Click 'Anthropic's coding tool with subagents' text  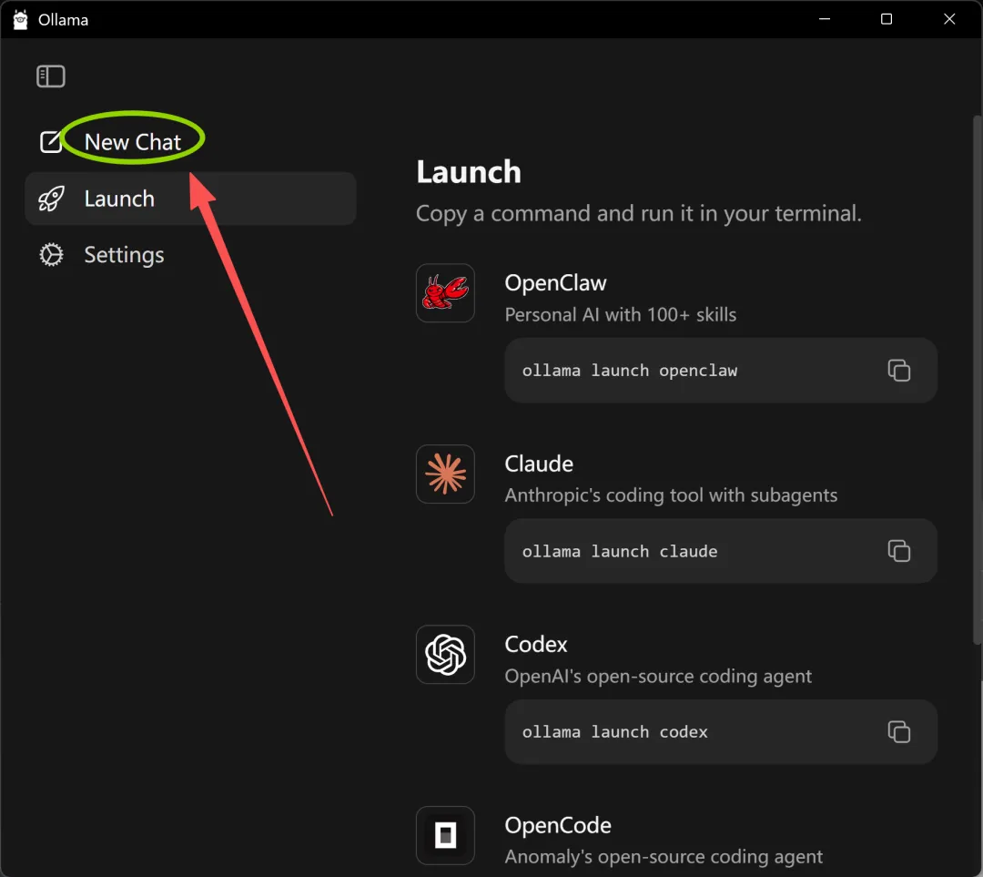point(671,495)
